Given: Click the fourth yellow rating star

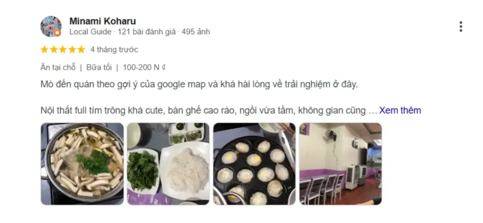Looking at the screenshot, I should coord(72,49).
